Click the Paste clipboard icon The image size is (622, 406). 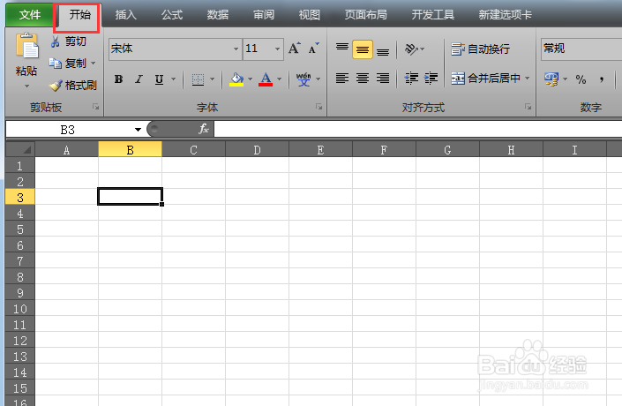(27, 47)
